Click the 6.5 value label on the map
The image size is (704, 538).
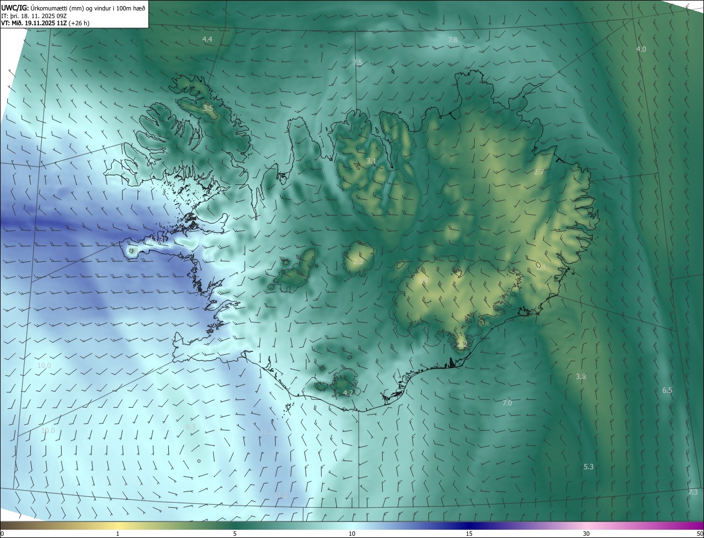click(667, 390)
